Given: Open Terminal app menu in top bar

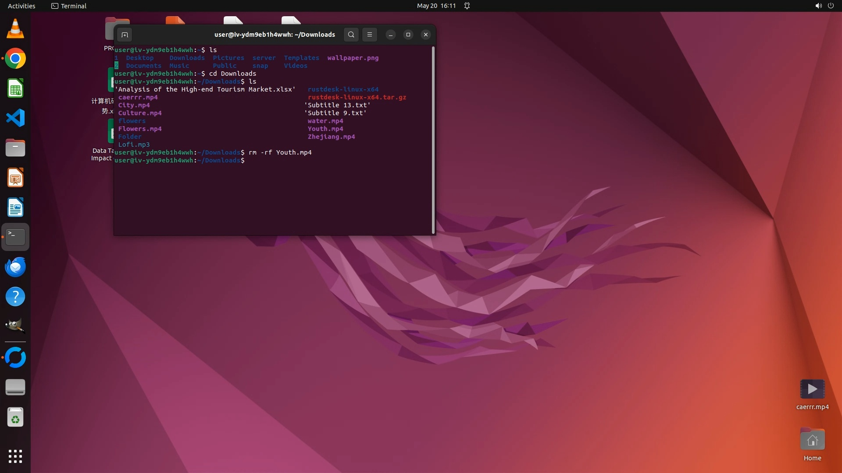Looking at the screenshot, I should coord(69,6).
